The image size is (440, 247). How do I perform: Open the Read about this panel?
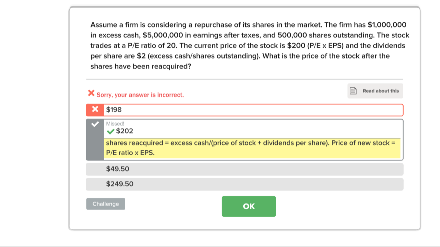point(375,91)
